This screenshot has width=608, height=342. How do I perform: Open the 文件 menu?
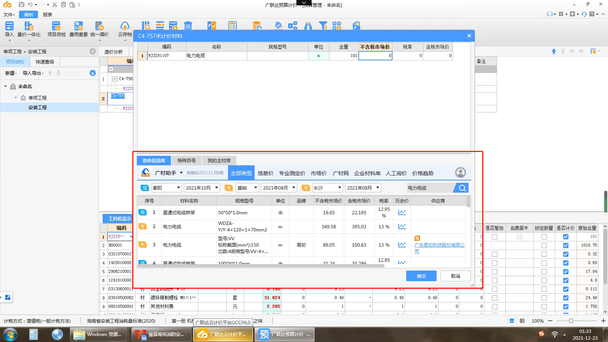9,14
